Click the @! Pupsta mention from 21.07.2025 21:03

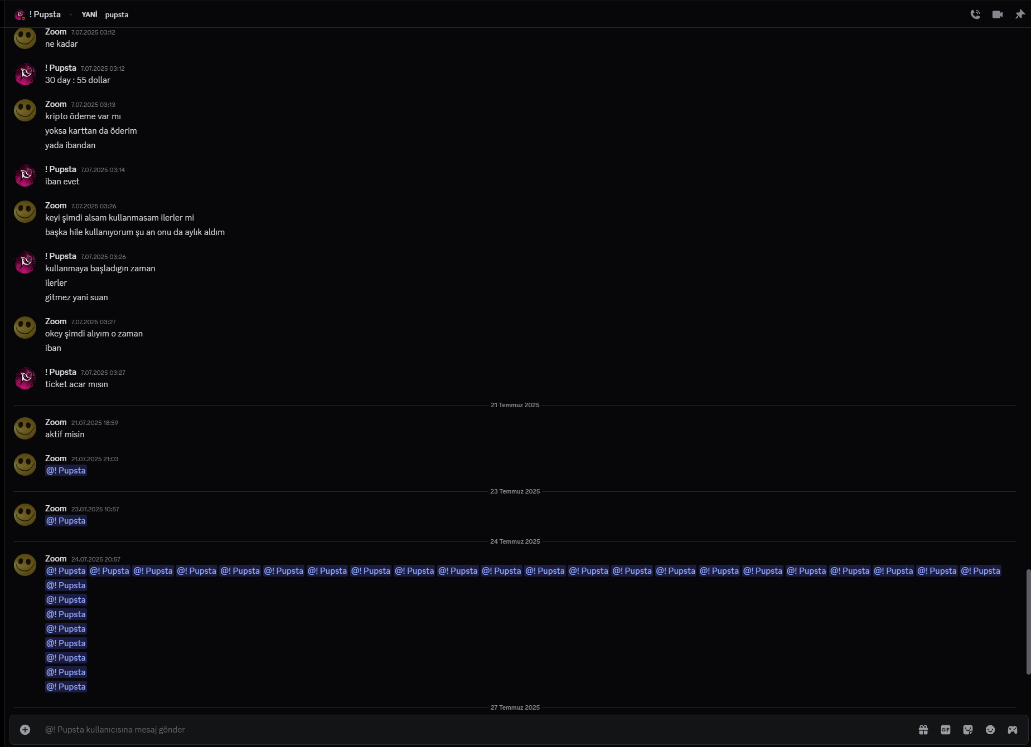click(66, 471)
